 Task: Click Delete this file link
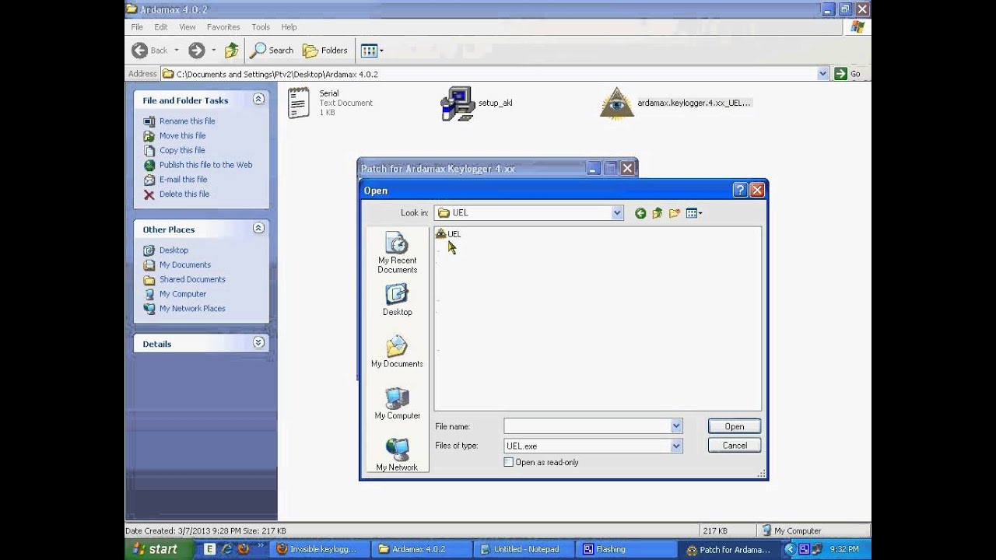(x=184, y=194)
